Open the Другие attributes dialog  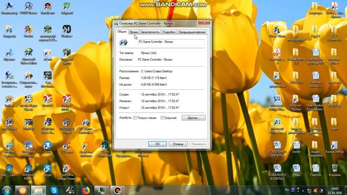[194, 118]
